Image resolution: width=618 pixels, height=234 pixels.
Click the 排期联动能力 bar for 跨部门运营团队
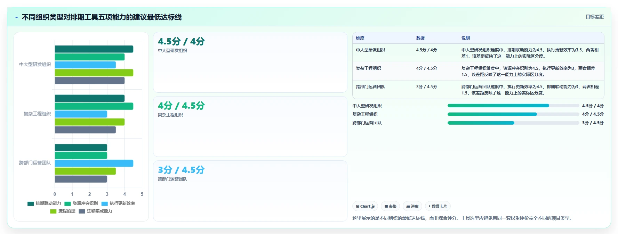81,148
